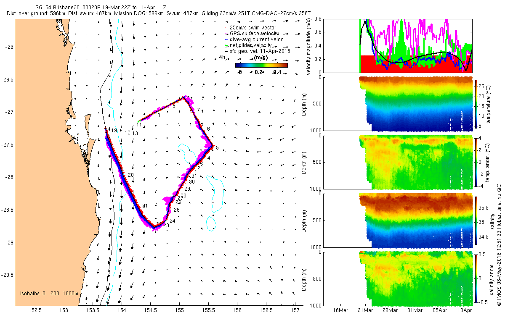Click the temp. anom. (°C) colorbar
This screenshot has height=315, width=505.
pyautogui.click(x=477, y=162)
